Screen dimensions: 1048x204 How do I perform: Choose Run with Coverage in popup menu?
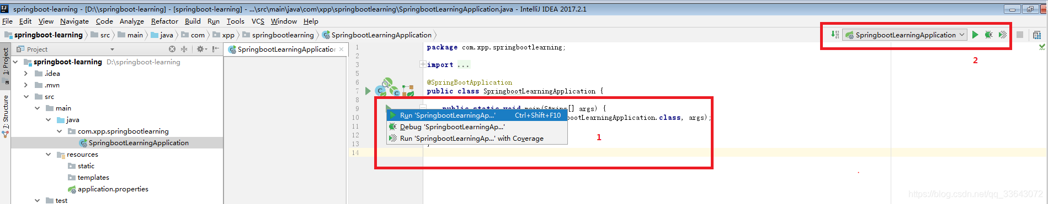[x=477, y=138]
